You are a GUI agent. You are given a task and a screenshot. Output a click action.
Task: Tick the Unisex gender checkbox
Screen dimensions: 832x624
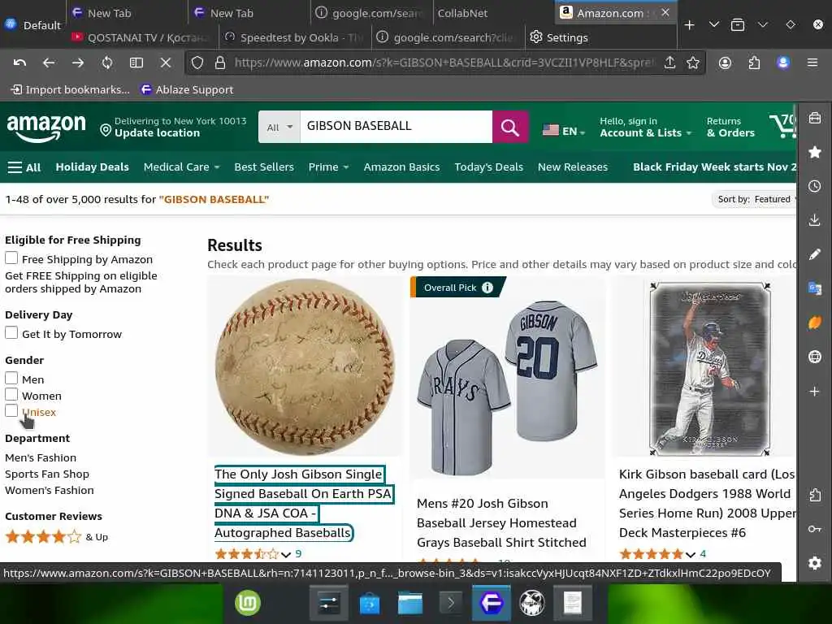coord(11,410)
